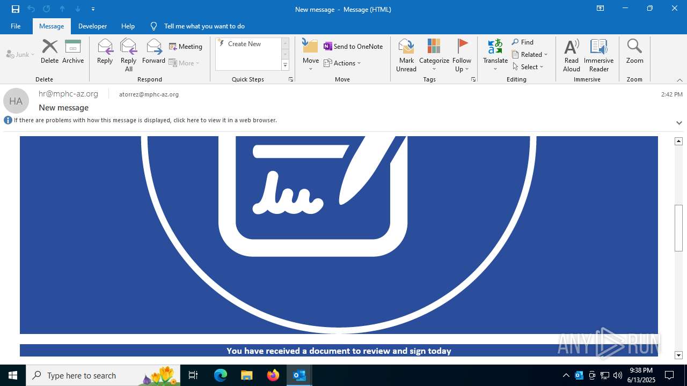Open the More respond options dropdown
This screenshot has width=687, height=386.
(x=184, y=63)
